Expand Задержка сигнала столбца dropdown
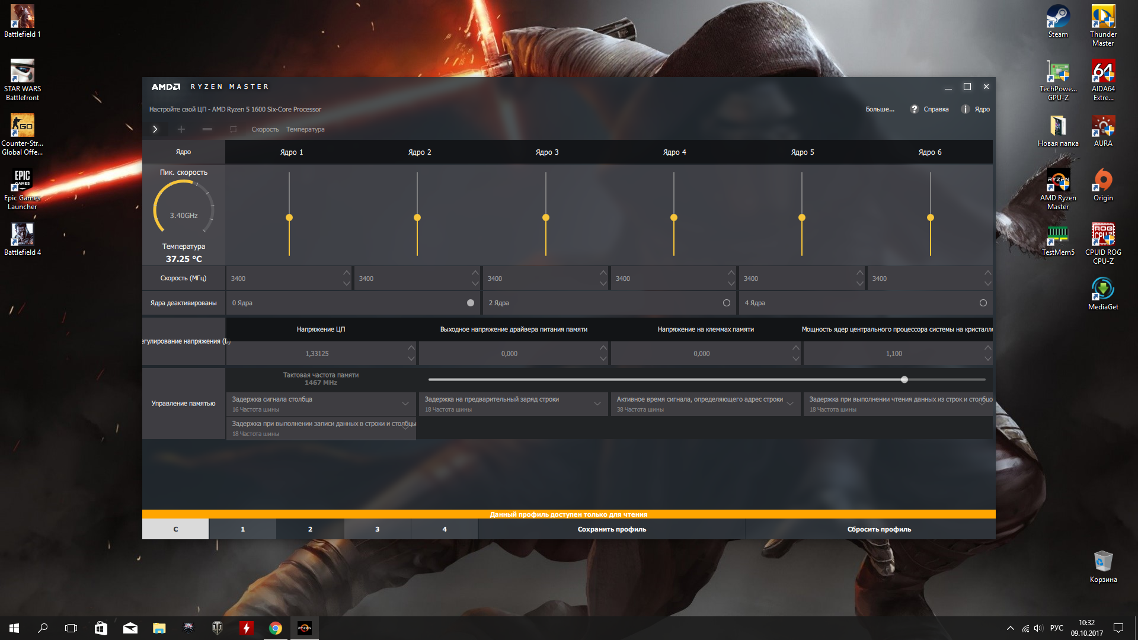This screenshot has height=640, width=1138. [x=405, y=404]
